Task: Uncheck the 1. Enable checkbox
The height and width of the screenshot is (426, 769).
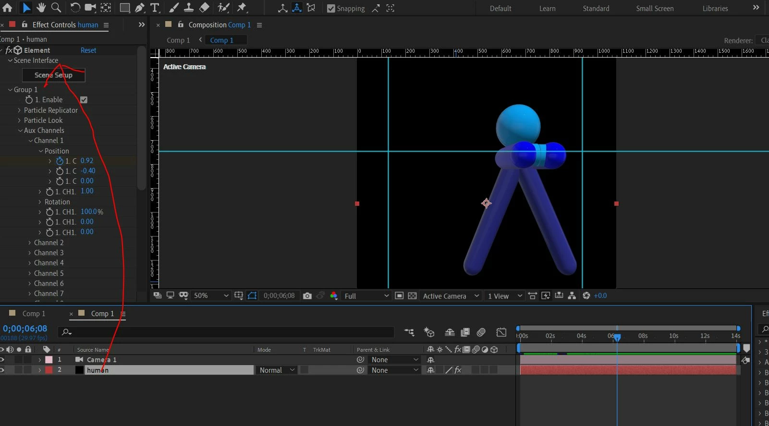Action: 84,100
